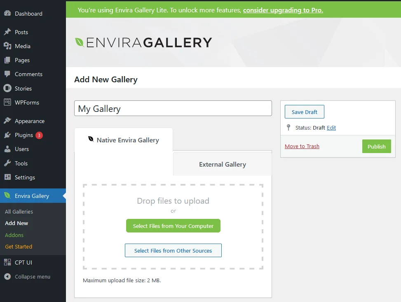Screen dimensions: 401x302
Task: Click Select Files from Your Computer
Action: pos(173,226)
